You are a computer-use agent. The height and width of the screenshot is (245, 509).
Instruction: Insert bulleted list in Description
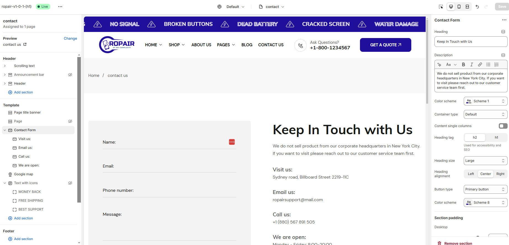pos(488,64)
